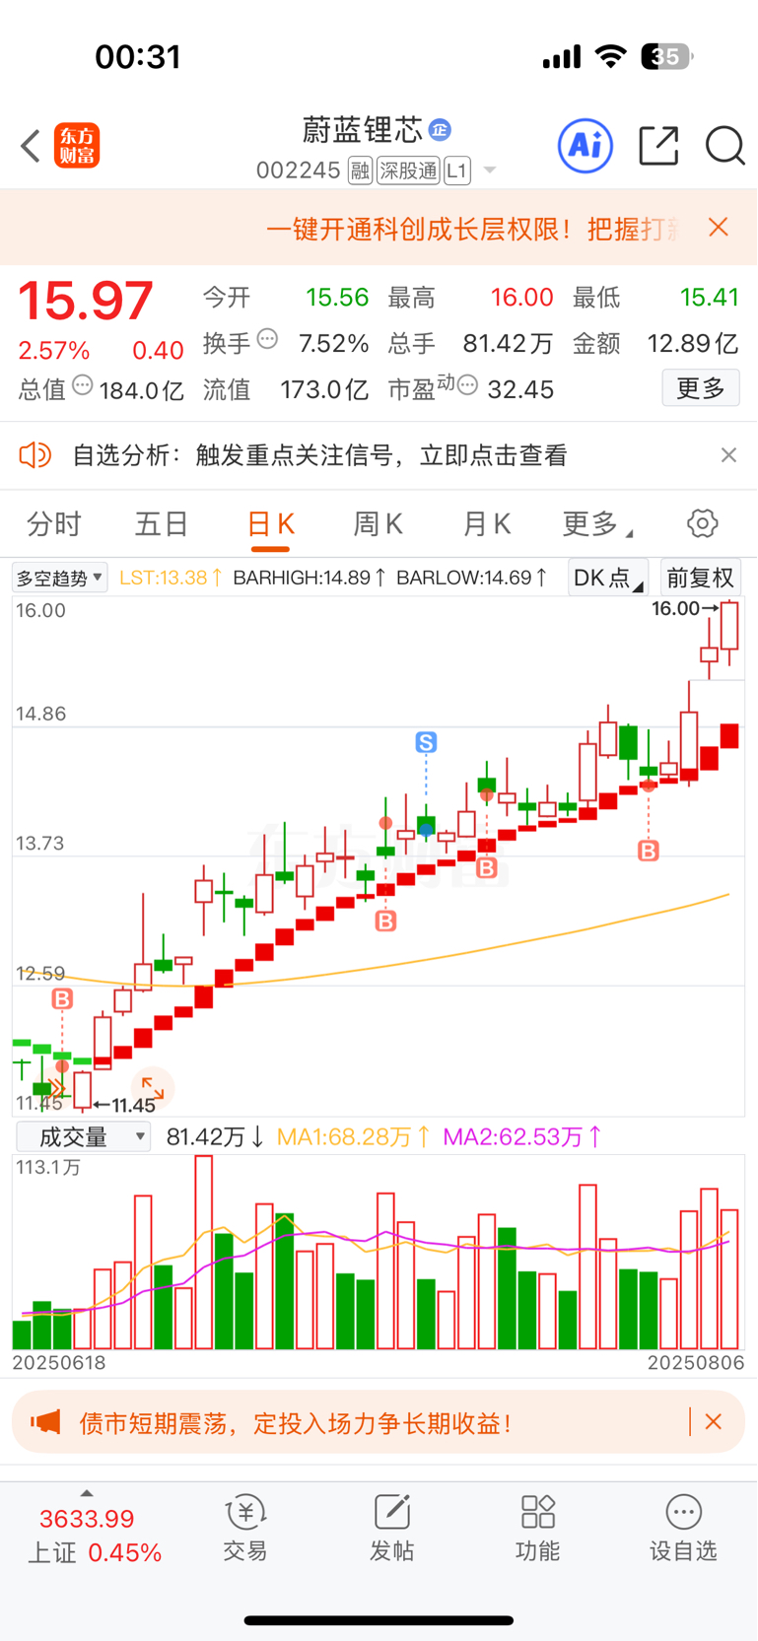Tap the L1 level tag

point(456,171)
